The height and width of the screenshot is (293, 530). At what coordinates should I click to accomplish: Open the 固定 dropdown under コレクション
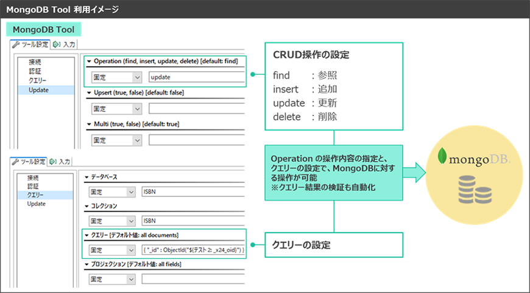pyautogui.click(x=112, y=221)
